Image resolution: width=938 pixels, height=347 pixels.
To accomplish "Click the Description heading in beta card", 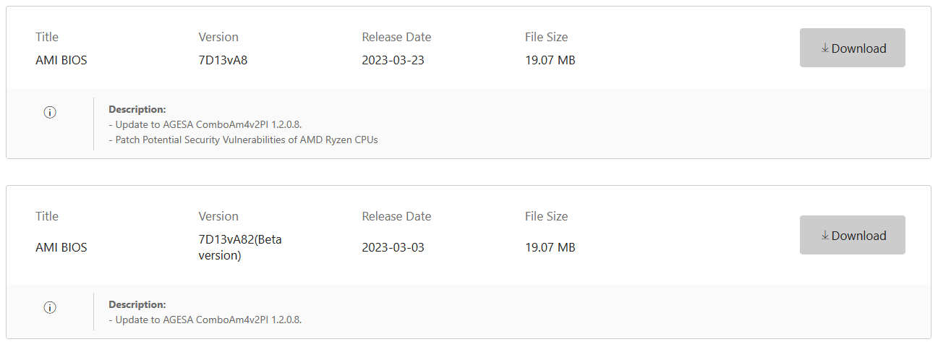I will click(137, 304).
